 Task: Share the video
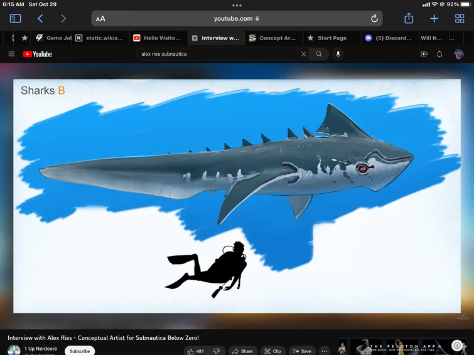click(x=242, y=351)
